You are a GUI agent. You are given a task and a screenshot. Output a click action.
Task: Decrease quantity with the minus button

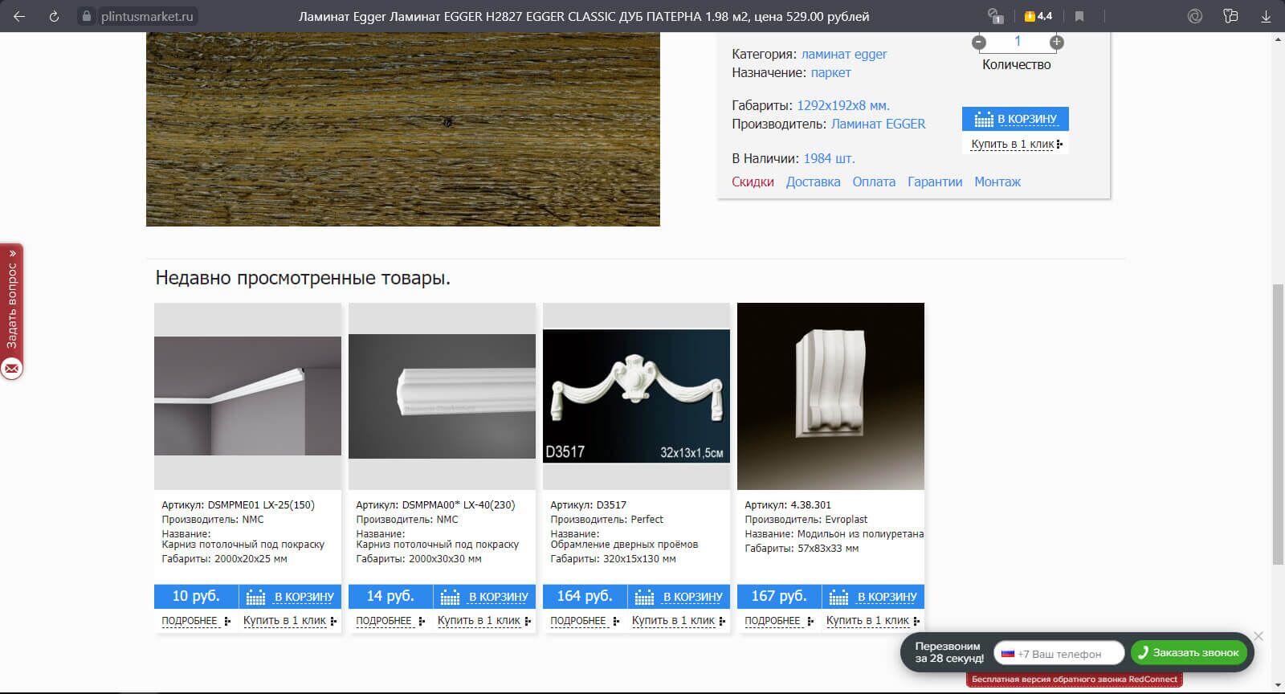(978, 42)
